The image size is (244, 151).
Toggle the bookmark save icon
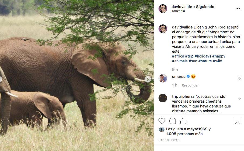[x=237, y=121]
